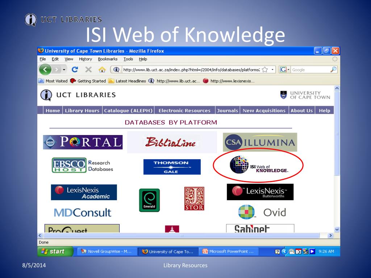This screenshot has height=278, width=371.
Task: Open the MDConsult logo
Action: point(83,212)
